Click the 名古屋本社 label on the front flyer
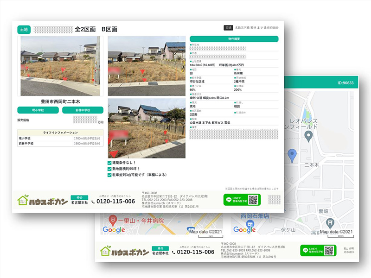The height and width of the screenshot is (278, 371). point(79,202)
